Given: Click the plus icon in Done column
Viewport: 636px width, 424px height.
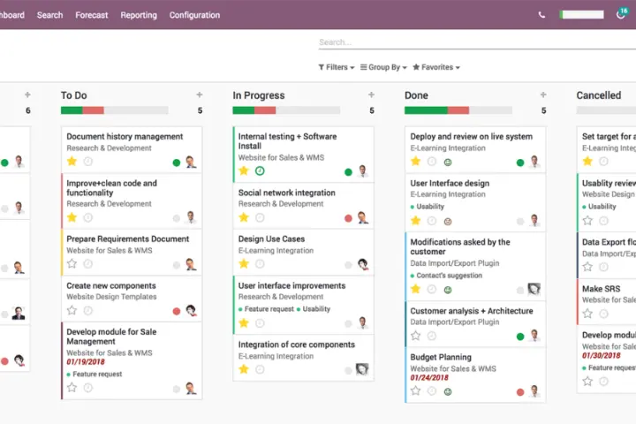Looking at the screenshot, I should pyautogui.click(x=543, y=95).
